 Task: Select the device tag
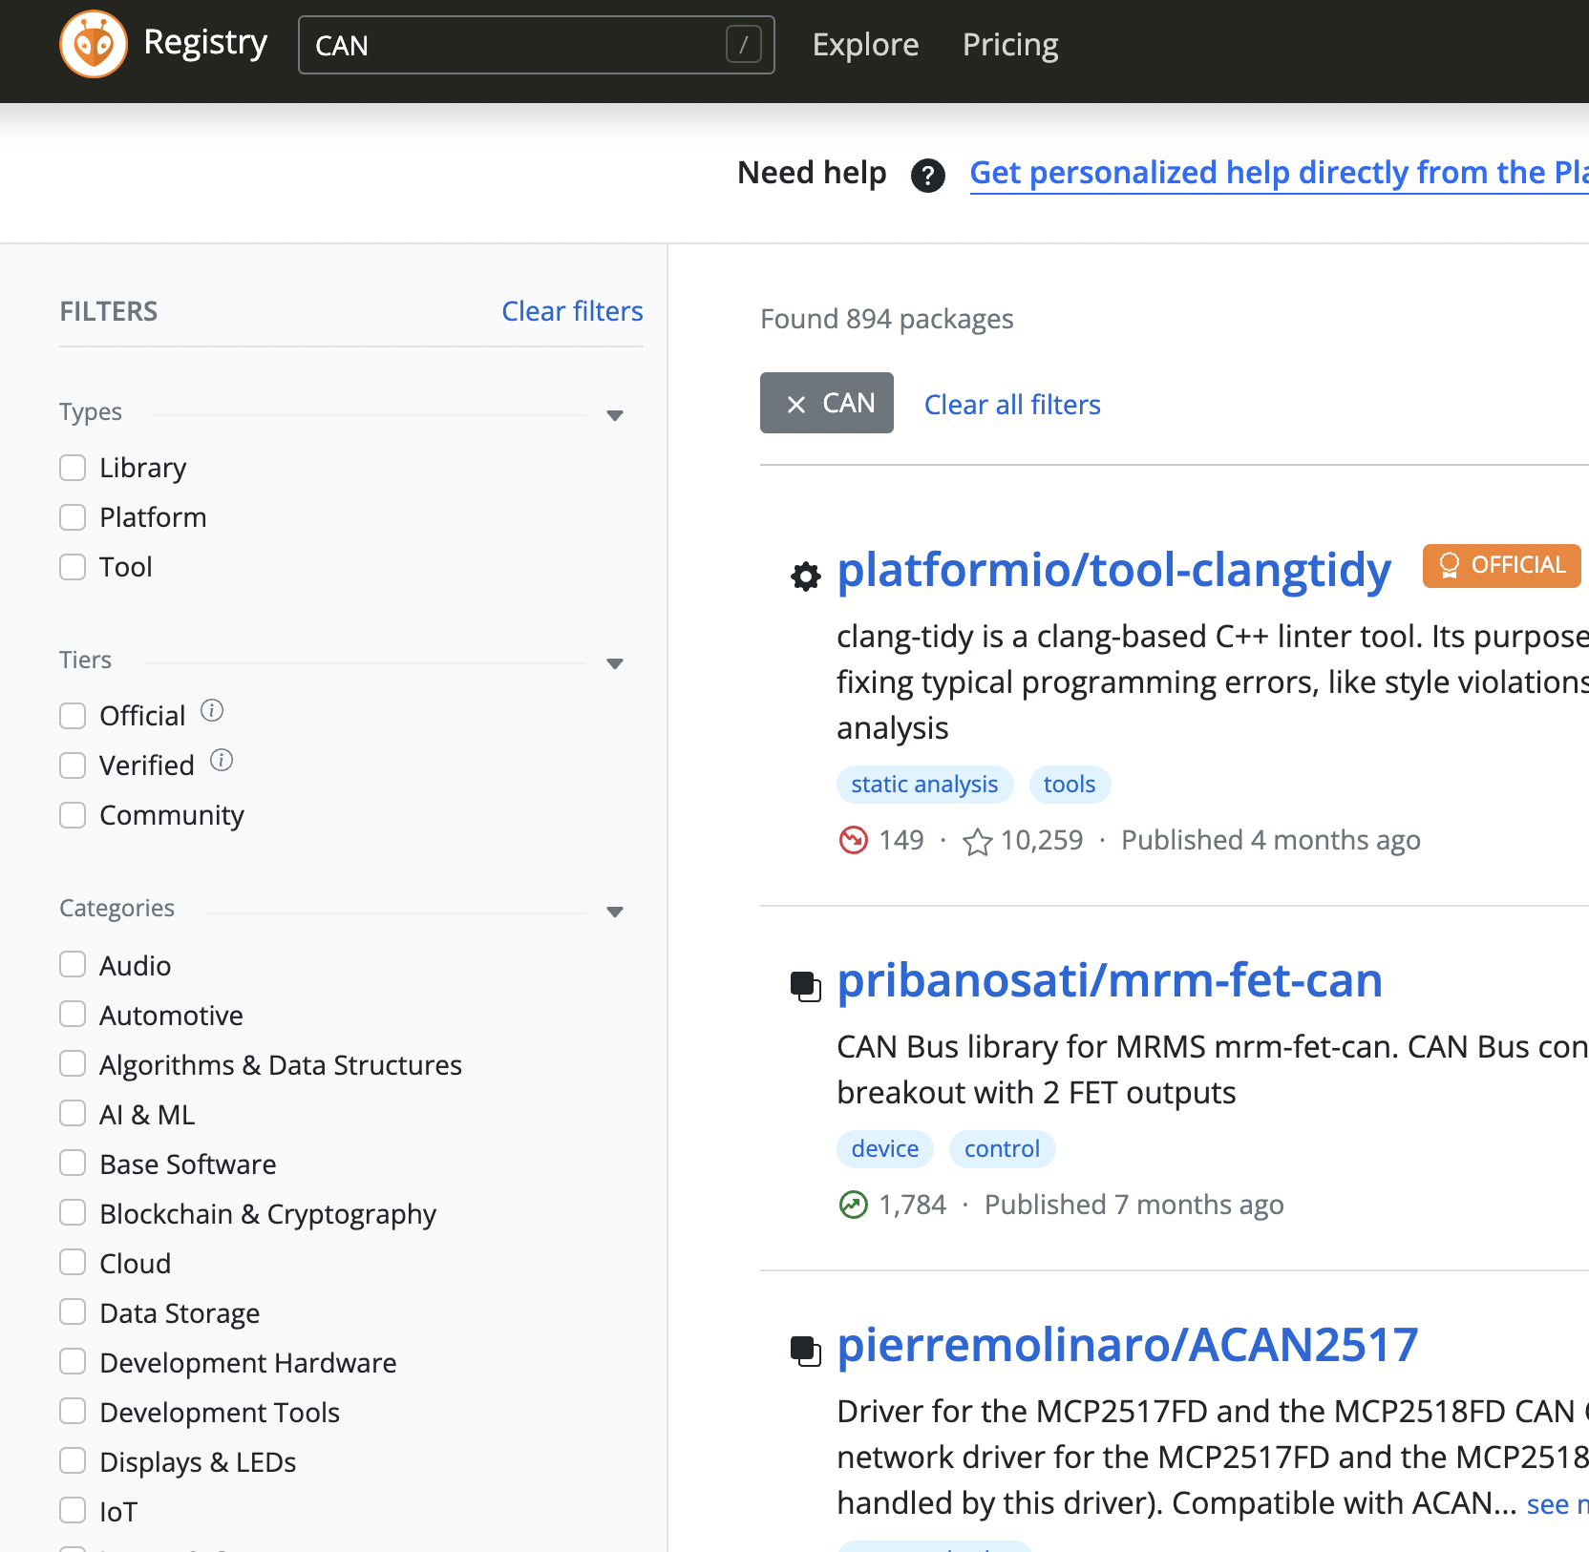(x=885, y=1149)
